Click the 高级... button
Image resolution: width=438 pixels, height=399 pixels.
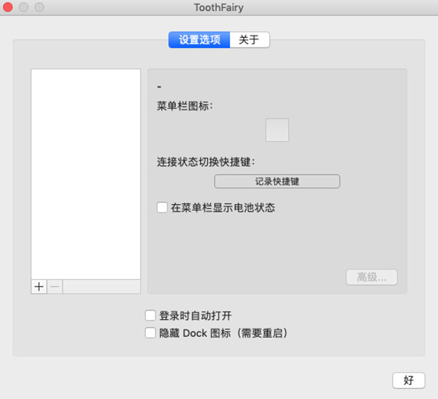(372, 277)
